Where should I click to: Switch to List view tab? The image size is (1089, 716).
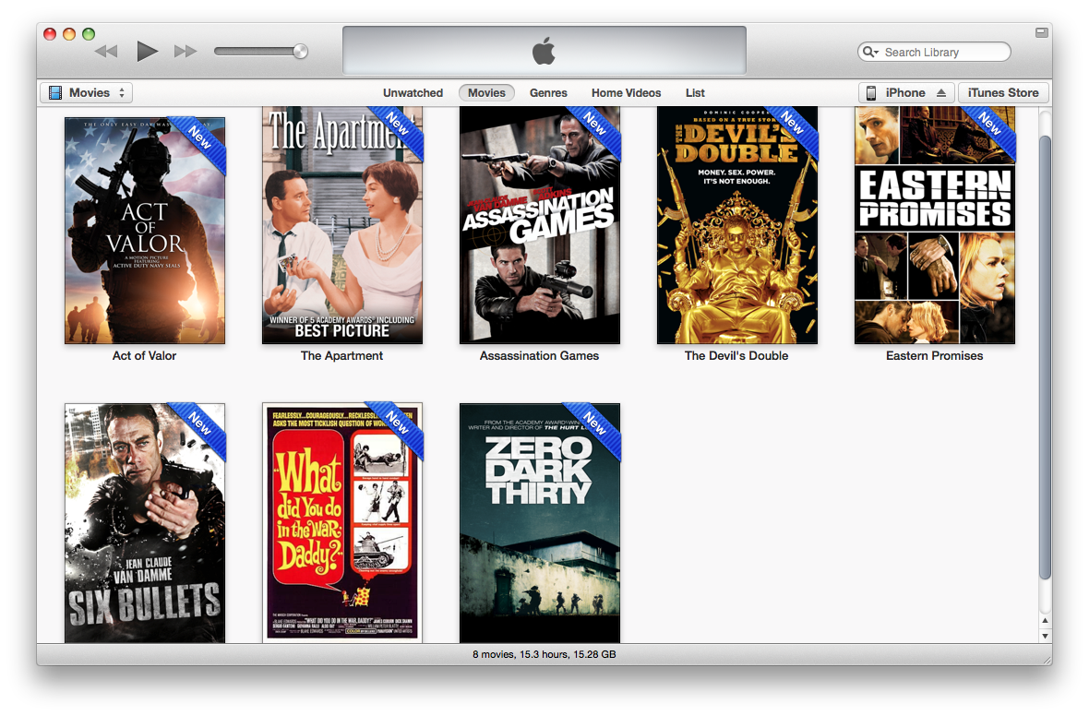coord(695,93)
